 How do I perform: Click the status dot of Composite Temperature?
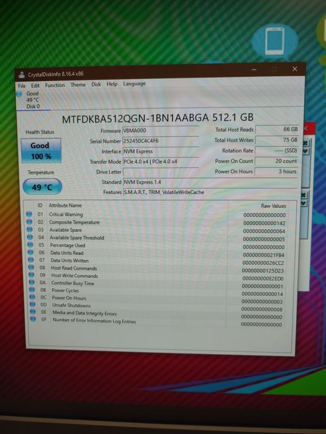tap(29, 222)
